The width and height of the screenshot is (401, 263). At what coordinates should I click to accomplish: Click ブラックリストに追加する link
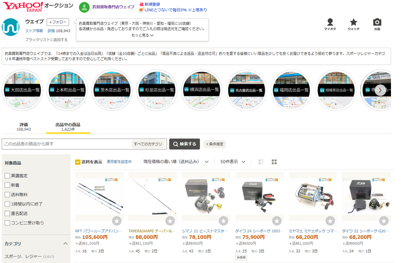click(x=46, y=40)
